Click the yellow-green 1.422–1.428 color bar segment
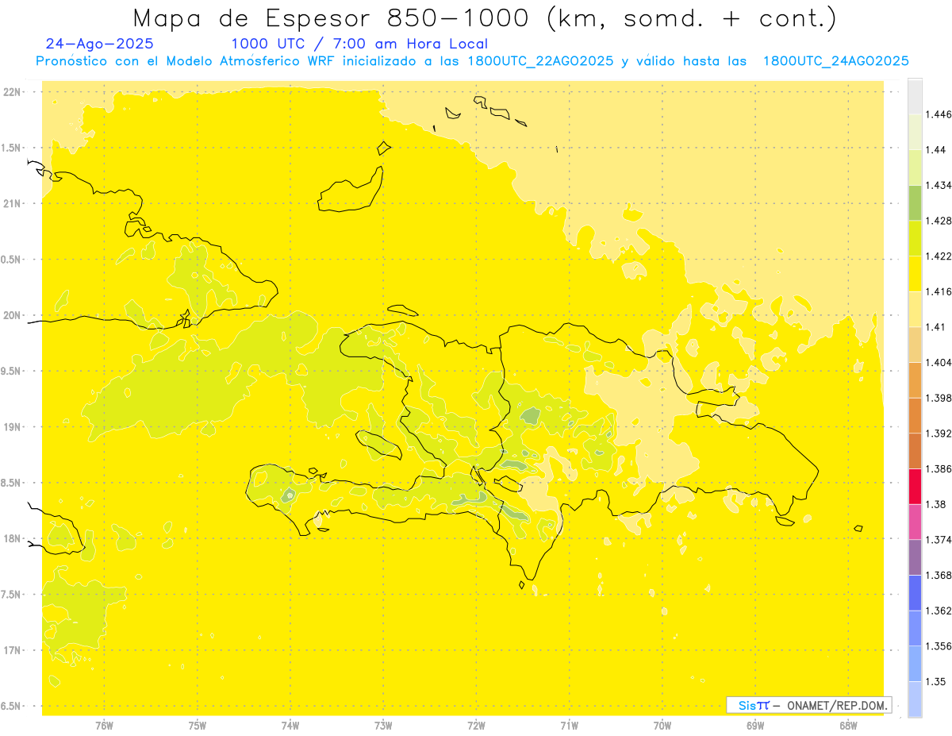The image size is (952, 736). [915, 238]
